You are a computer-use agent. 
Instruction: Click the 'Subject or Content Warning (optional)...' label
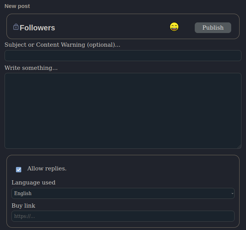[62, 45]
